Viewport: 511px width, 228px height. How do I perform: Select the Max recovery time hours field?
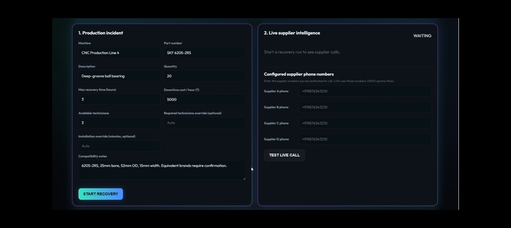[x=119, y=99]
